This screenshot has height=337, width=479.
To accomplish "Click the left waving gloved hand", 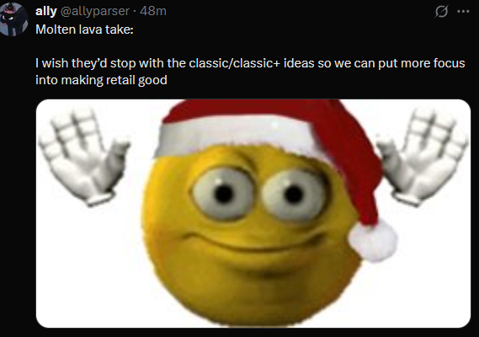I will [x=84, y=158].
